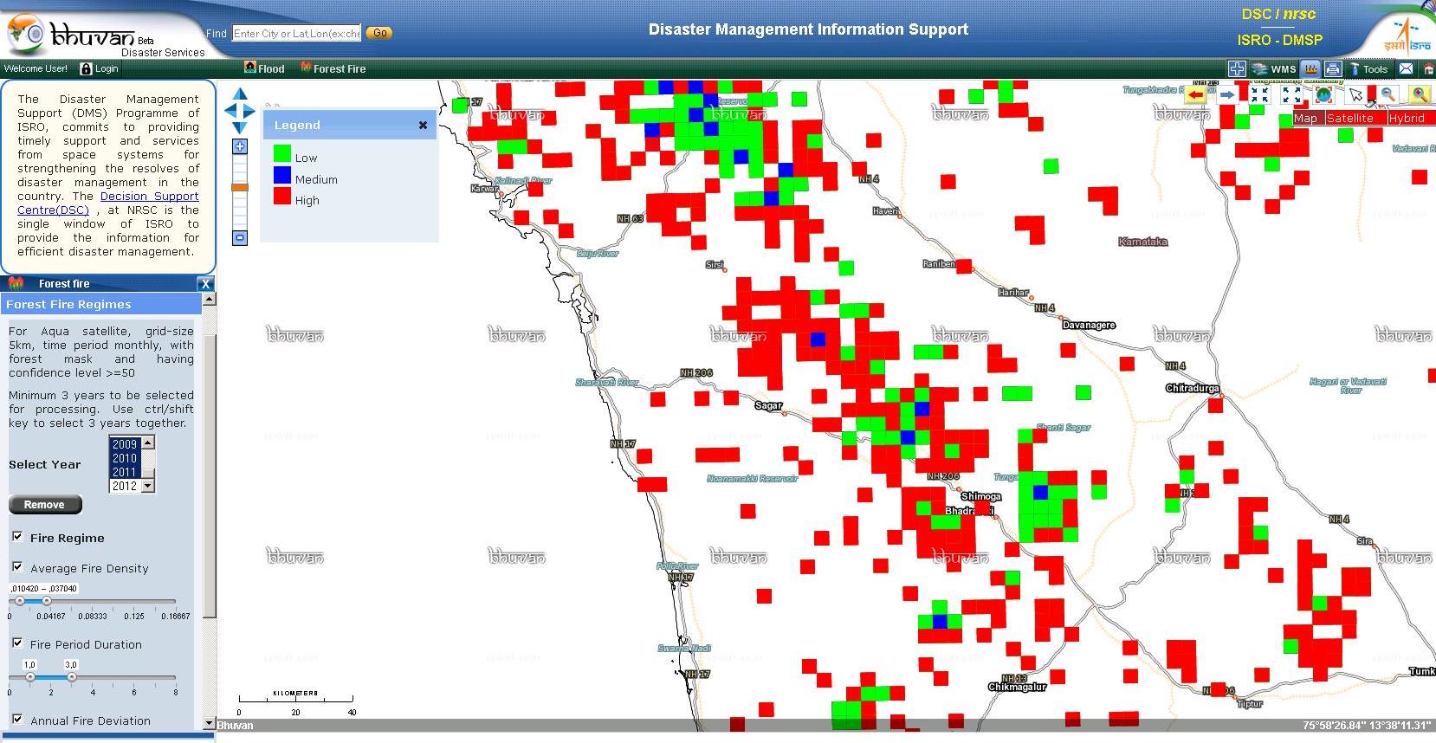Select year 2010 in the list

pyautogui.click(x=125, y=458)
